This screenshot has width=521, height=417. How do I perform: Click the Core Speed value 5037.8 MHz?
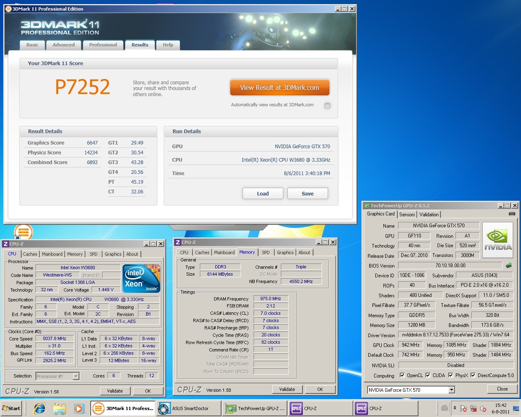(55, 338)
